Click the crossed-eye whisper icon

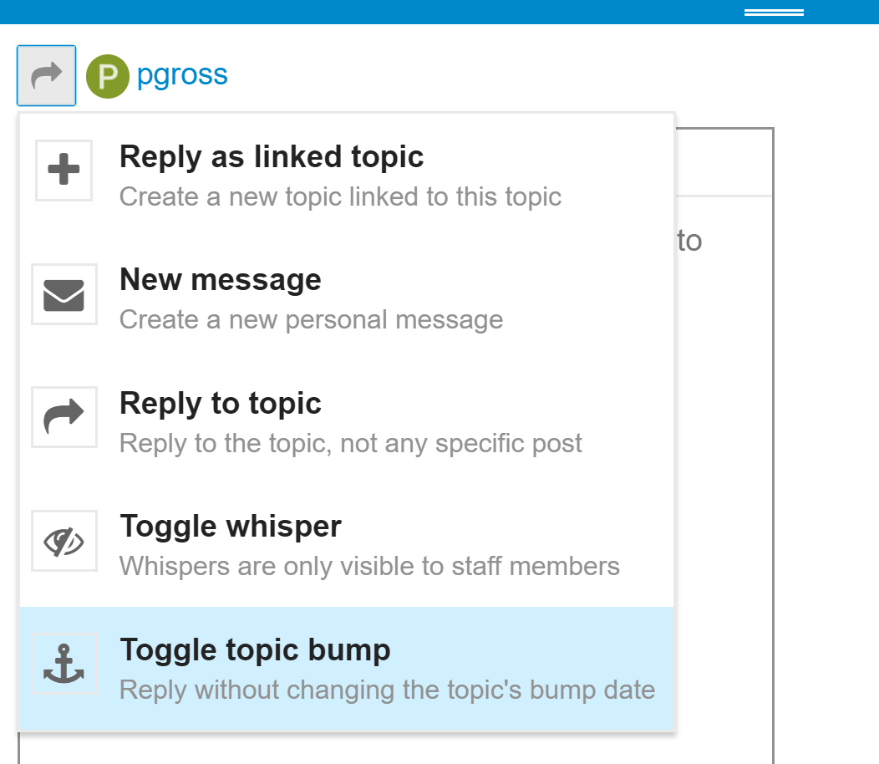point(64,541)
